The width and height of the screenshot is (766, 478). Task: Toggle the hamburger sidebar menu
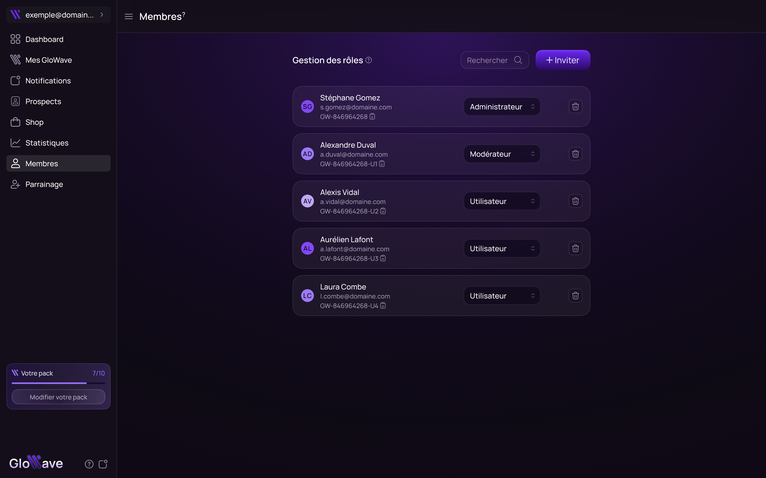128,16
